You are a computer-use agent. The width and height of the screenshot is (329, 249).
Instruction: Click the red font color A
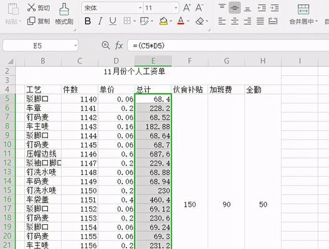point(181,21)
